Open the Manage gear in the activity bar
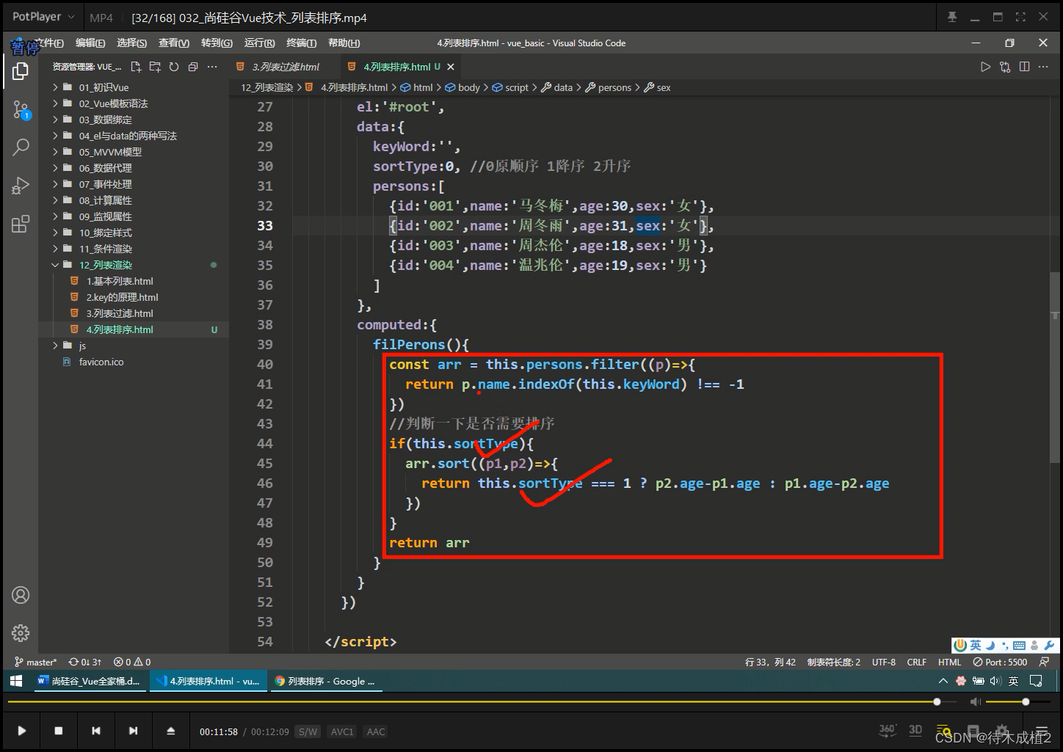This screenshot has width=1063, height=752. click(21, 632)
